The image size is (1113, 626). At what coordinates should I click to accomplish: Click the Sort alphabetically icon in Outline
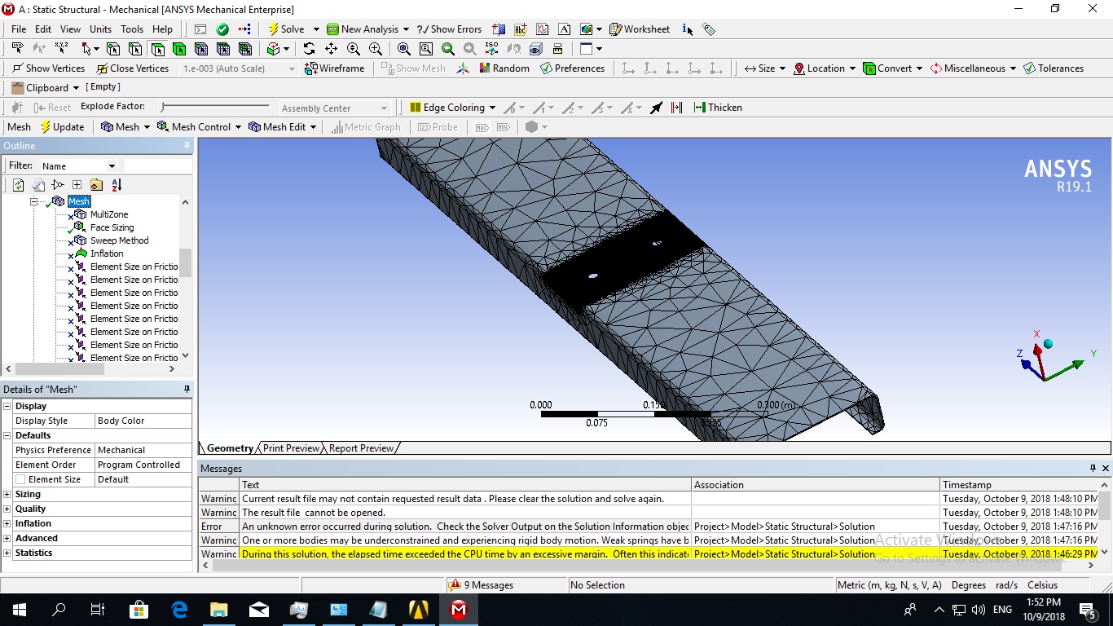(x=117, y=185)
